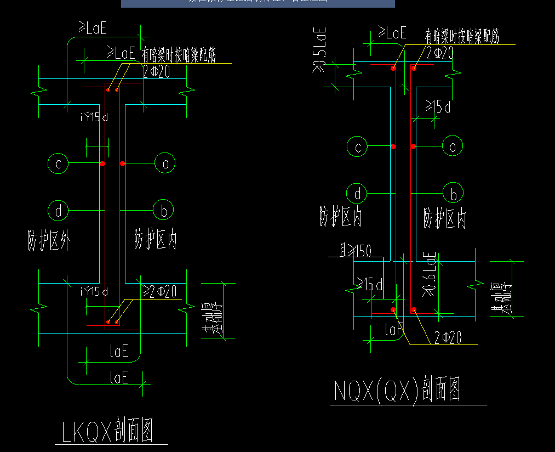The image size is (555, 452).
Task: Click circle marker b in NQX(QX) section
Action: tap(453, 193)
